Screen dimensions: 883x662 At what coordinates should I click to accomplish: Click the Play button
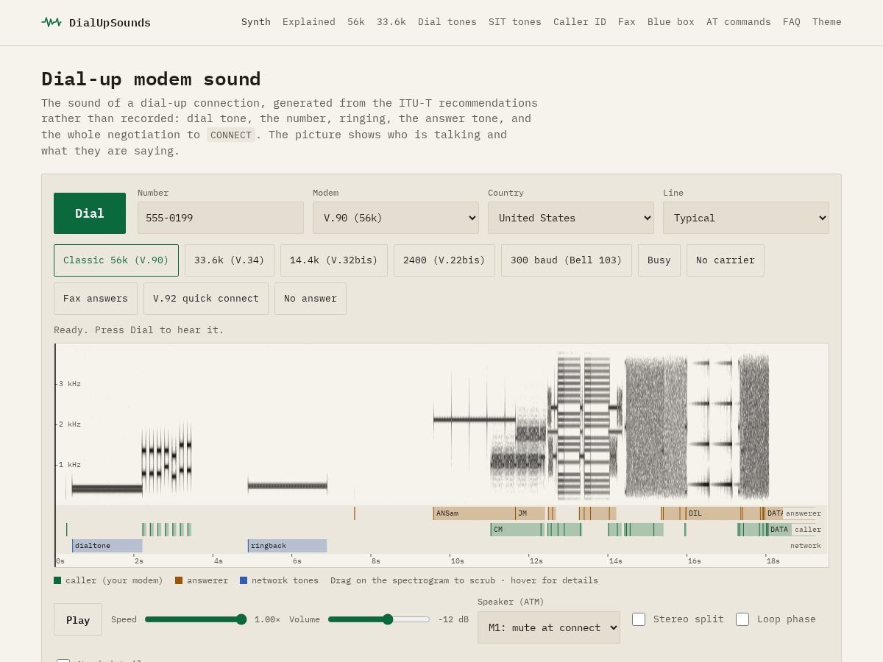[x=78, y=619]
